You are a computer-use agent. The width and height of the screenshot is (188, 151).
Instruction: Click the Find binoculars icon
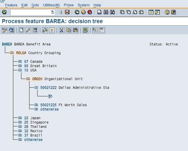pyautogui.click(x=106, y=12)
